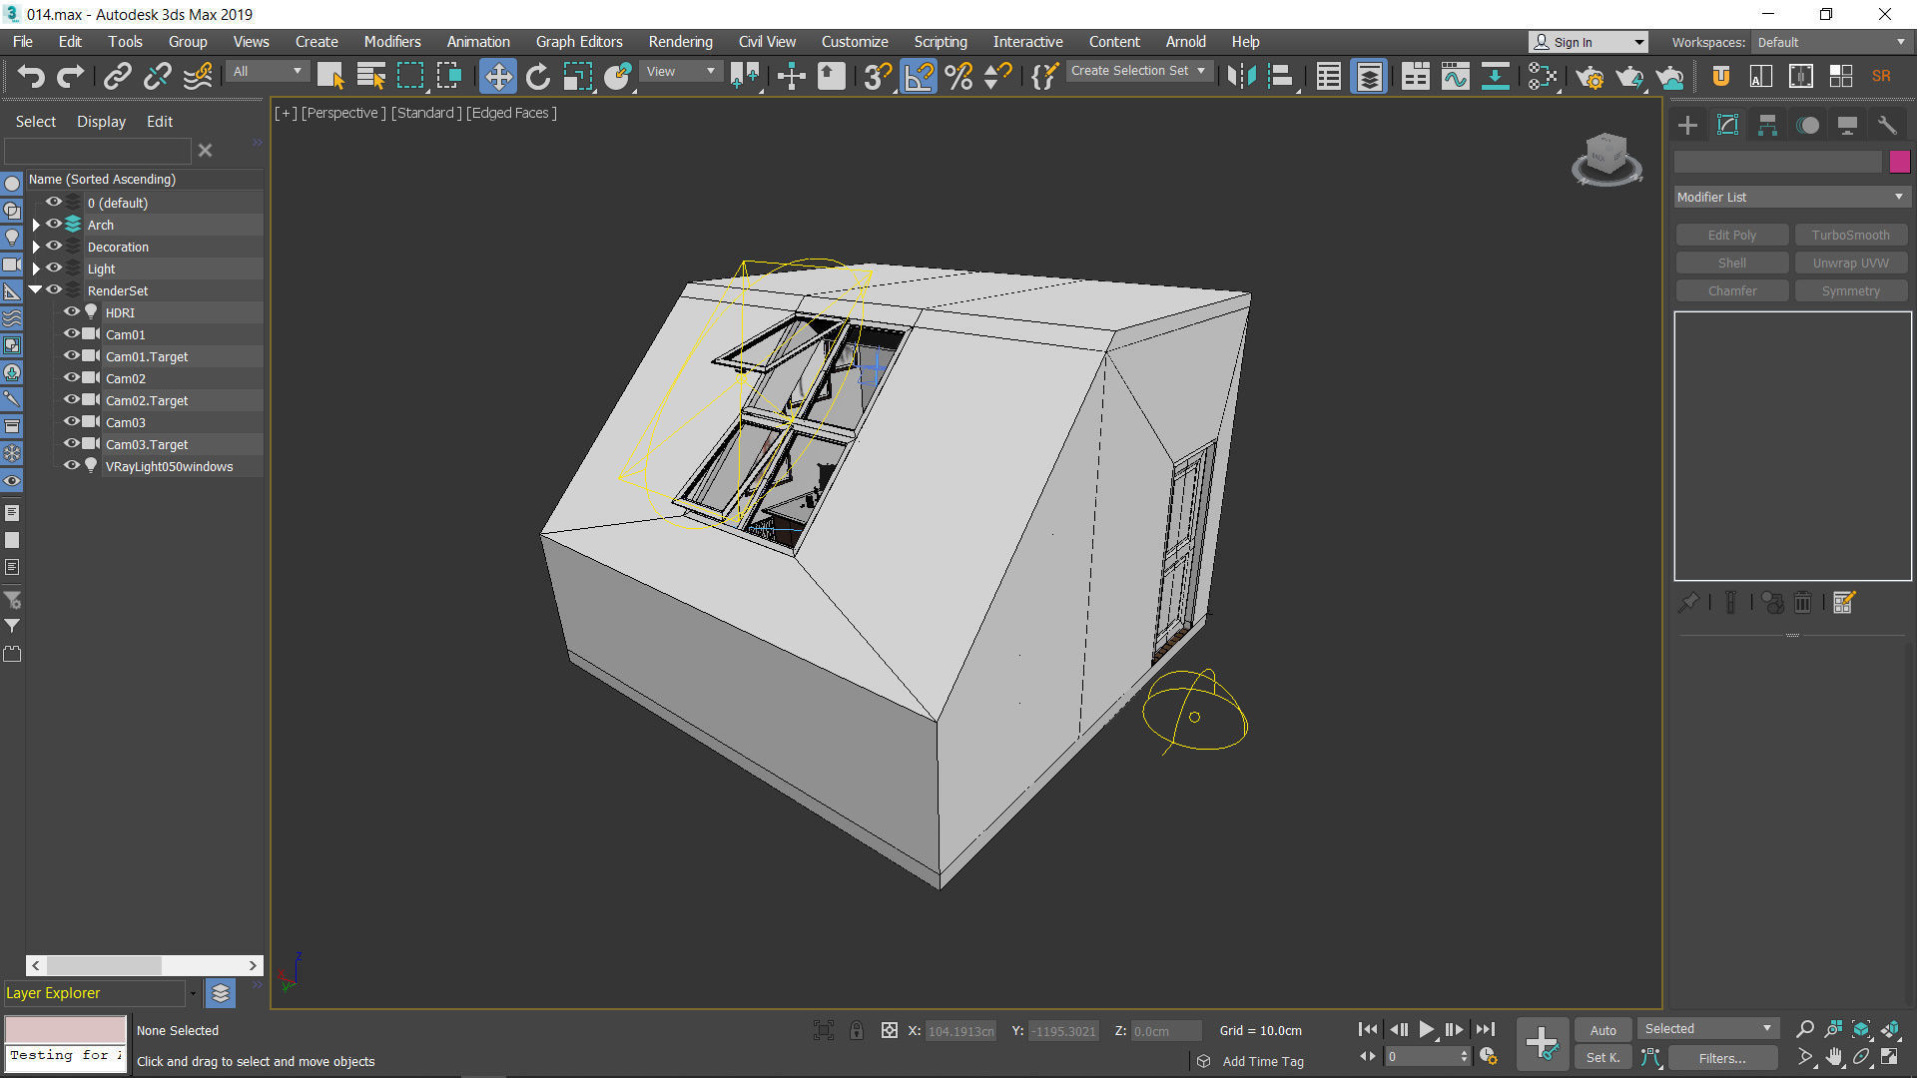Open the Graph Editors menu

[x=578, y=42]
